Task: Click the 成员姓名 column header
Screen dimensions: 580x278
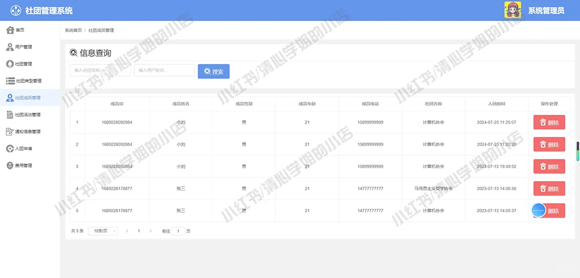Action: tap(181, 104)
